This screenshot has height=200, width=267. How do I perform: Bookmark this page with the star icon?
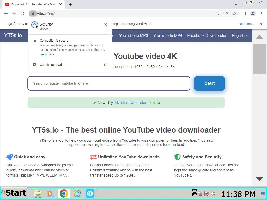point(234,14)
